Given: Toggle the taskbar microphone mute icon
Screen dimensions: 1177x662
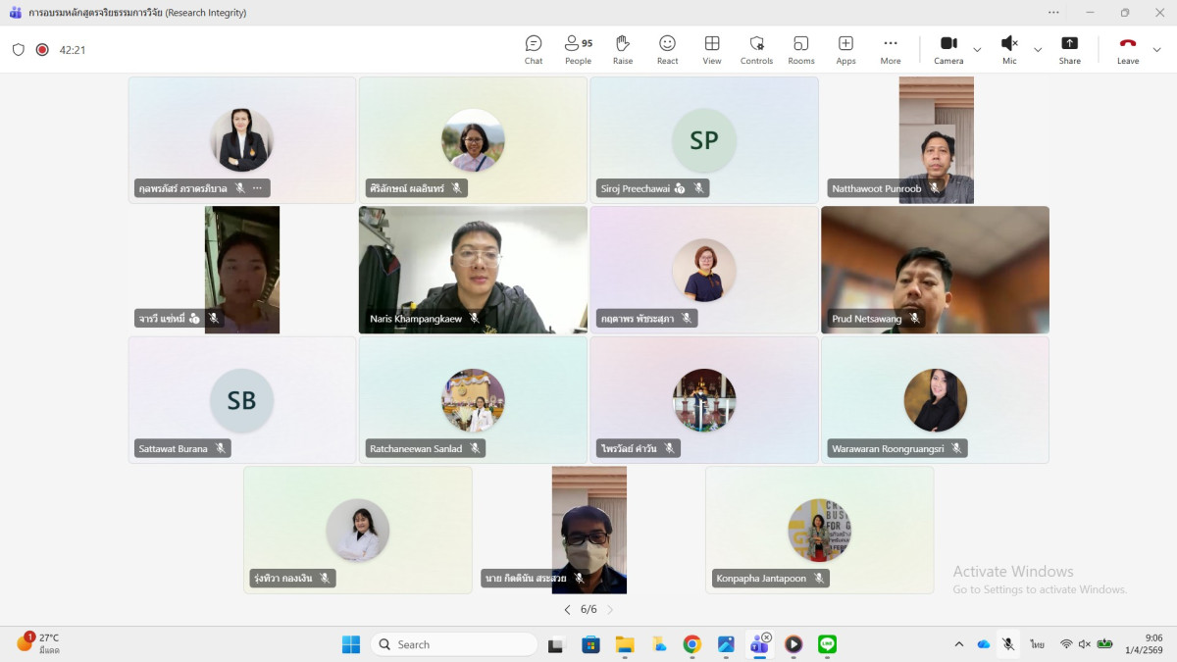Looking at the screenshot, I should pyautogui.click(x=1007, y=644).
